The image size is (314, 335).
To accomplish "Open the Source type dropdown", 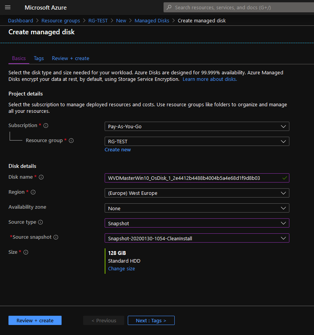I will click(x=197, y=223).
